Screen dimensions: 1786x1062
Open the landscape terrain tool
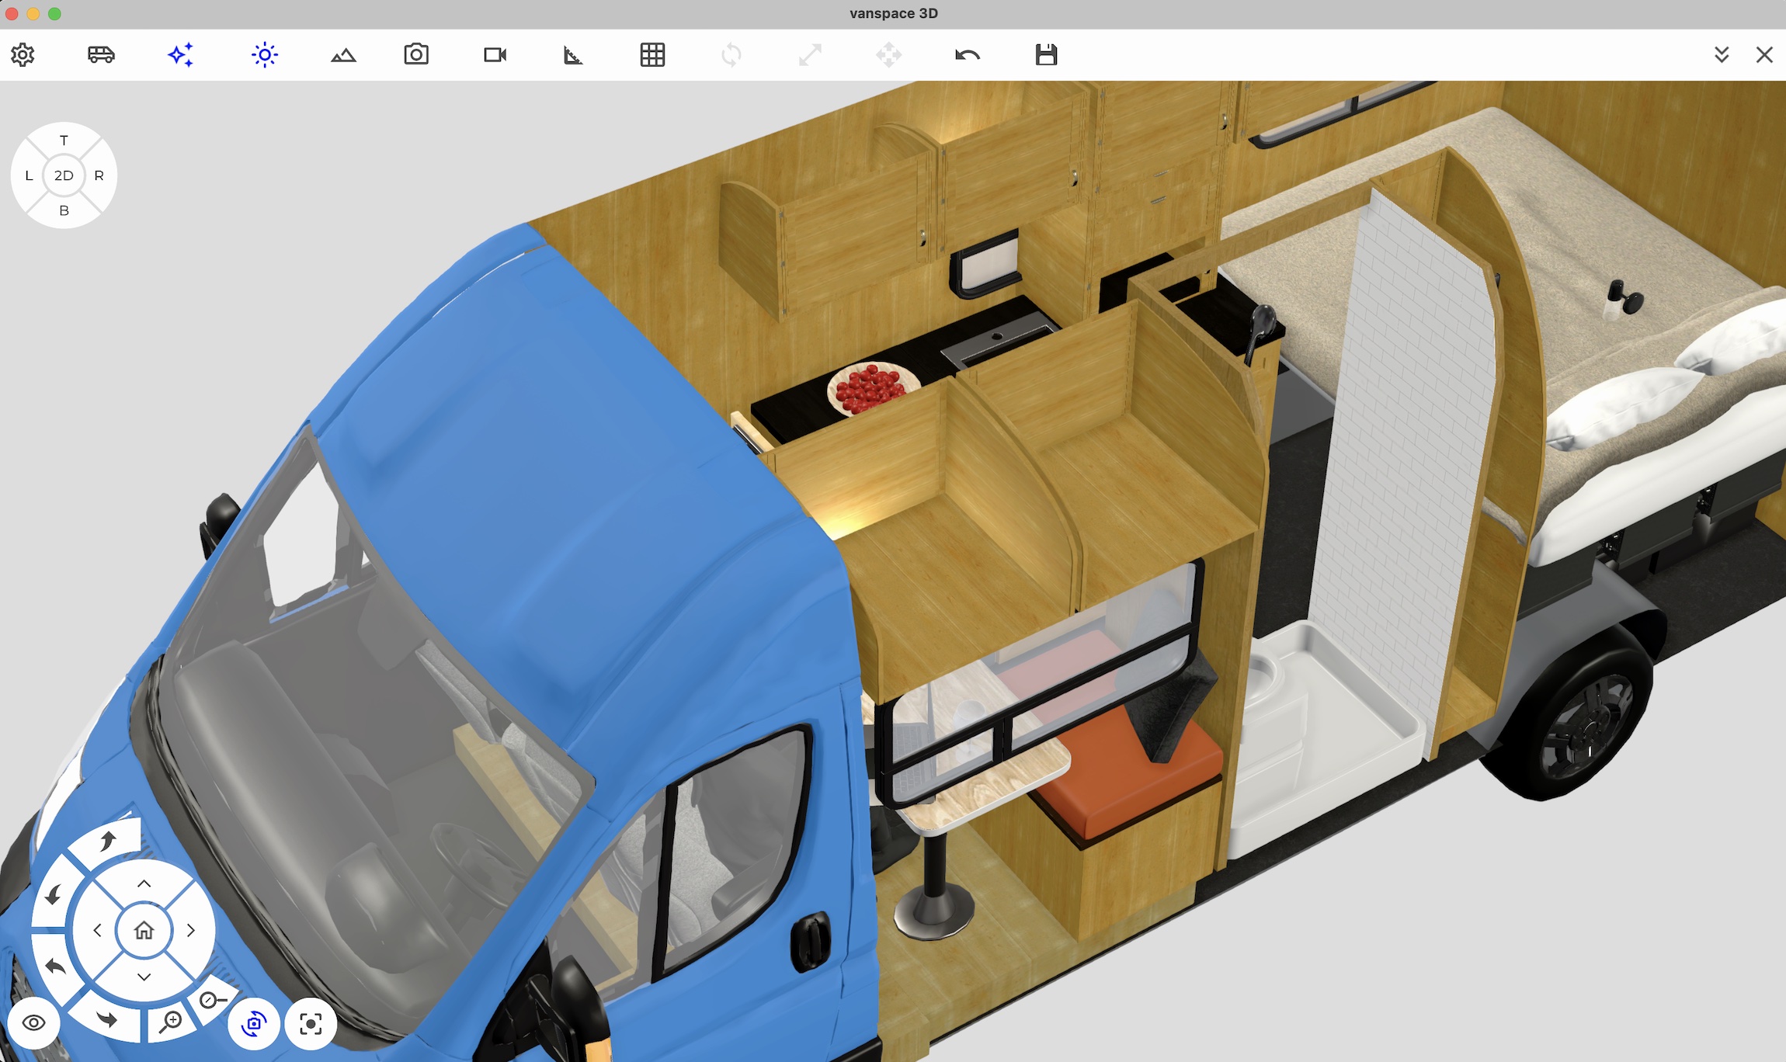point(343,55)
